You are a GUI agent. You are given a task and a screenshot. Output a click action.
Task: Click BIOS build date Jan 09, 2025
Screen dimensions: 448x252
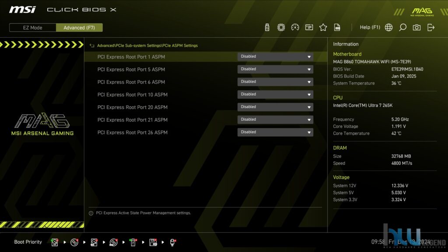(404, 76)
